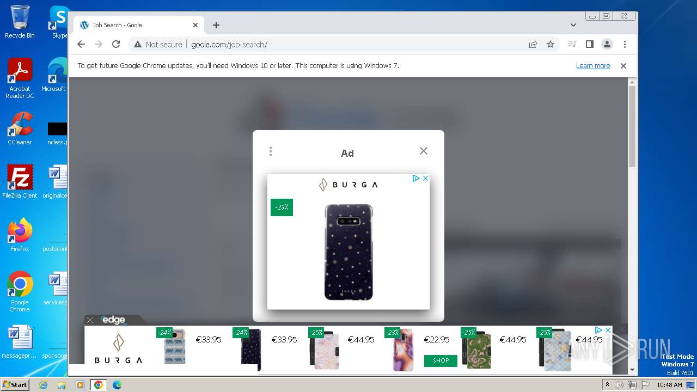Open Chrome three-dot menu
The width and height of the screenshot is (697, 392).
pyautogui.click(x=625, y=45)
